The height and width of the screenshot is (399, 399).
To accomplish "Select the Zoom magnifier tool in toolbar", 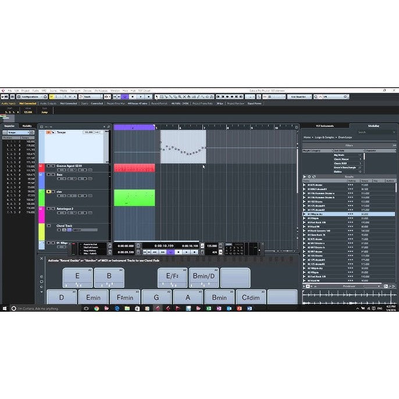I will tap(180, 97).
